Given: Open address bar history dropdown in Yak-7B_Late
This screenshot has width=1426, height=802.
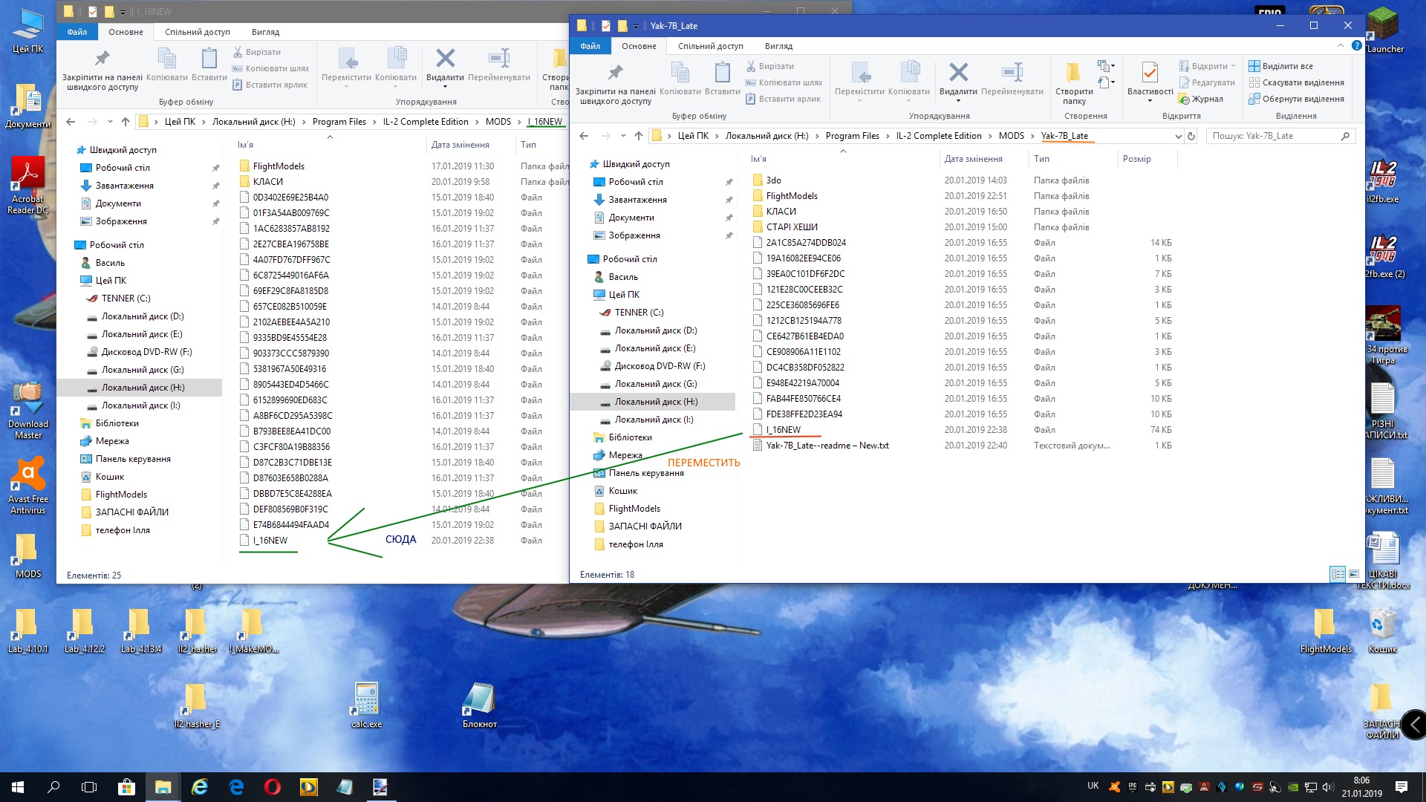Looking at the screenshot, I should tap(1178, 136).
